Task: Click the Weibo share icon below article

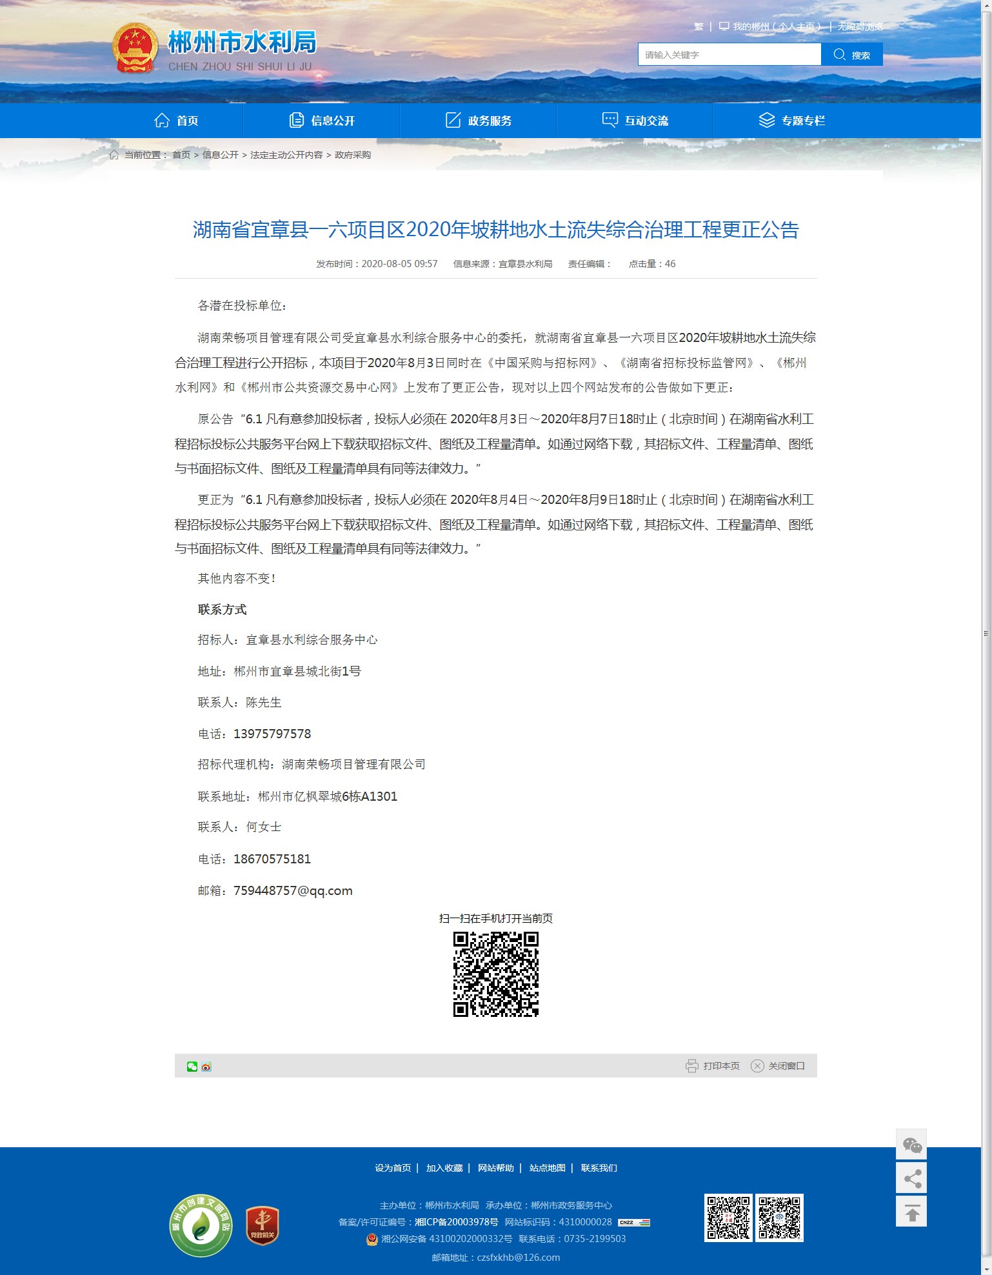Action: 206,1067
